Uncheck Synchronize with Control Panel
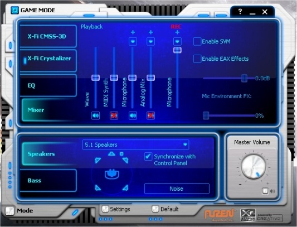297x227 pixels. 148,157
